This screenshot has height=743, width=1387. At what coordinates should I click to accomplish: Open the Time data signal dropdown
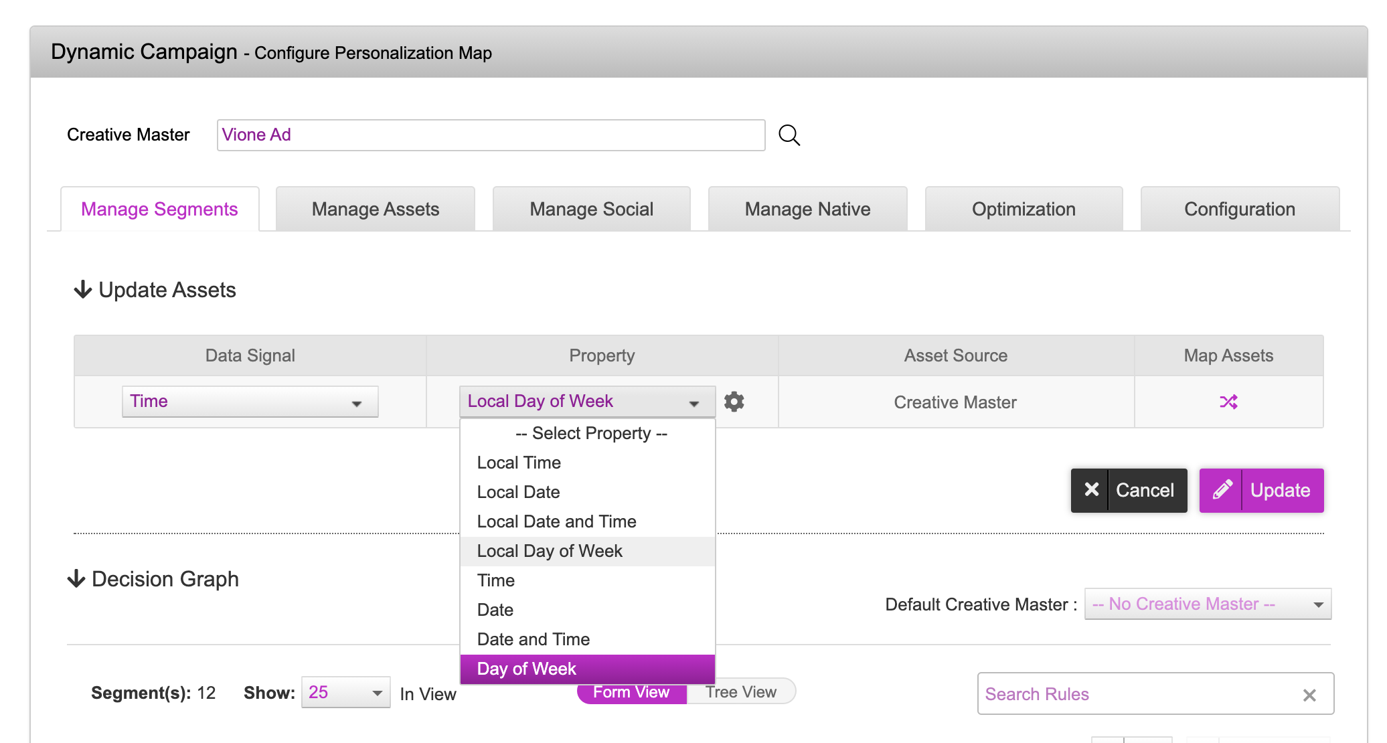point(250,402)
